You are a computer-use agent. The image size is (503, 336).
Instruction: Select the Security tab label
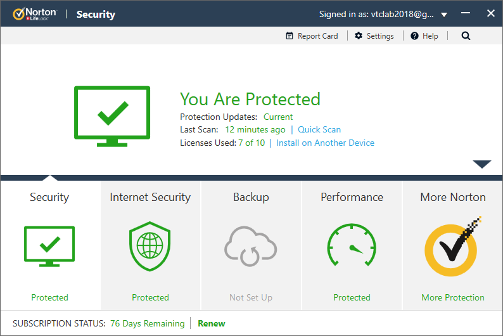[x=49, y=197]
